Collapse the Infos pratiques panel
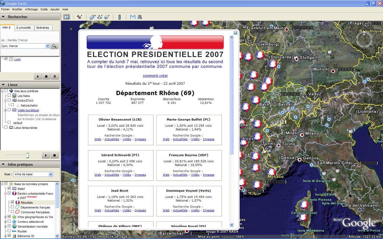The width and height of the screenshot is (383, 239). (x=3, y=164)
